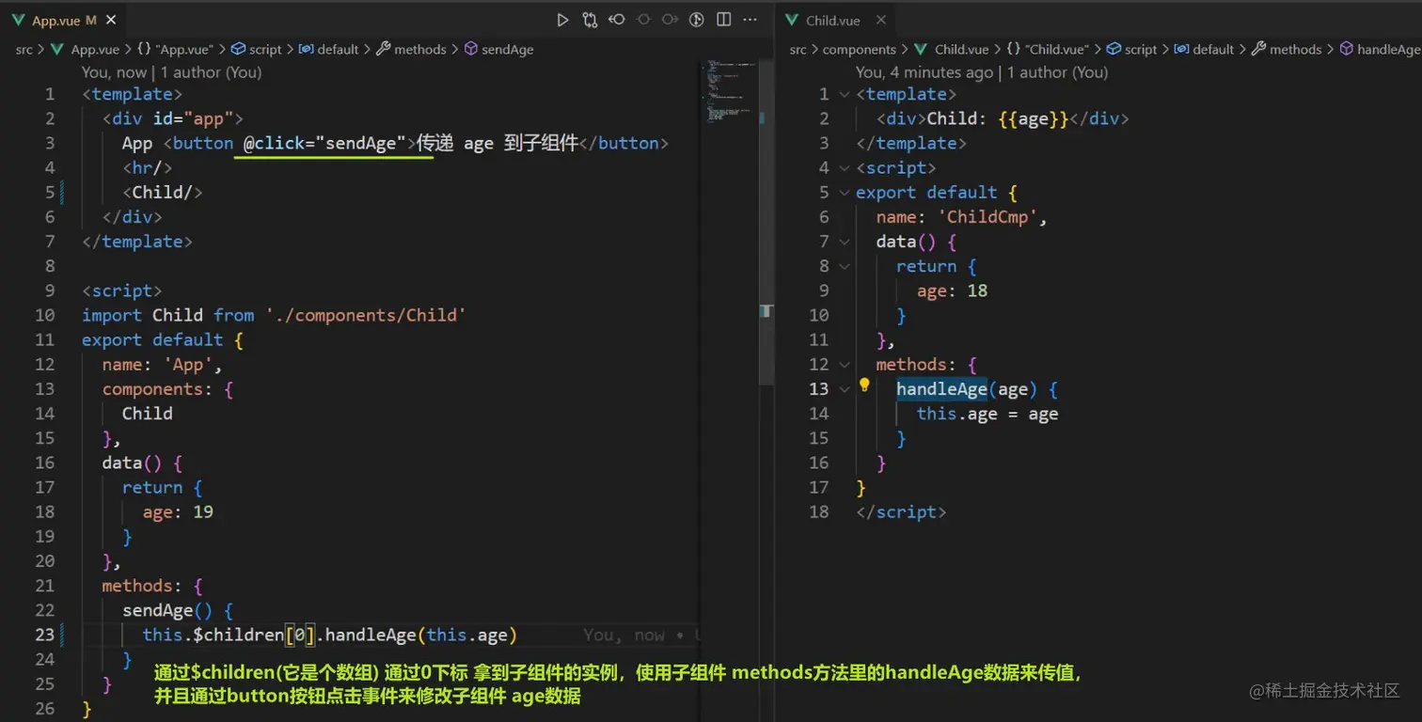Click the this.age = age statement in Child.vue
This screenshot has height=722, width=1422.
tap(987, 414)
